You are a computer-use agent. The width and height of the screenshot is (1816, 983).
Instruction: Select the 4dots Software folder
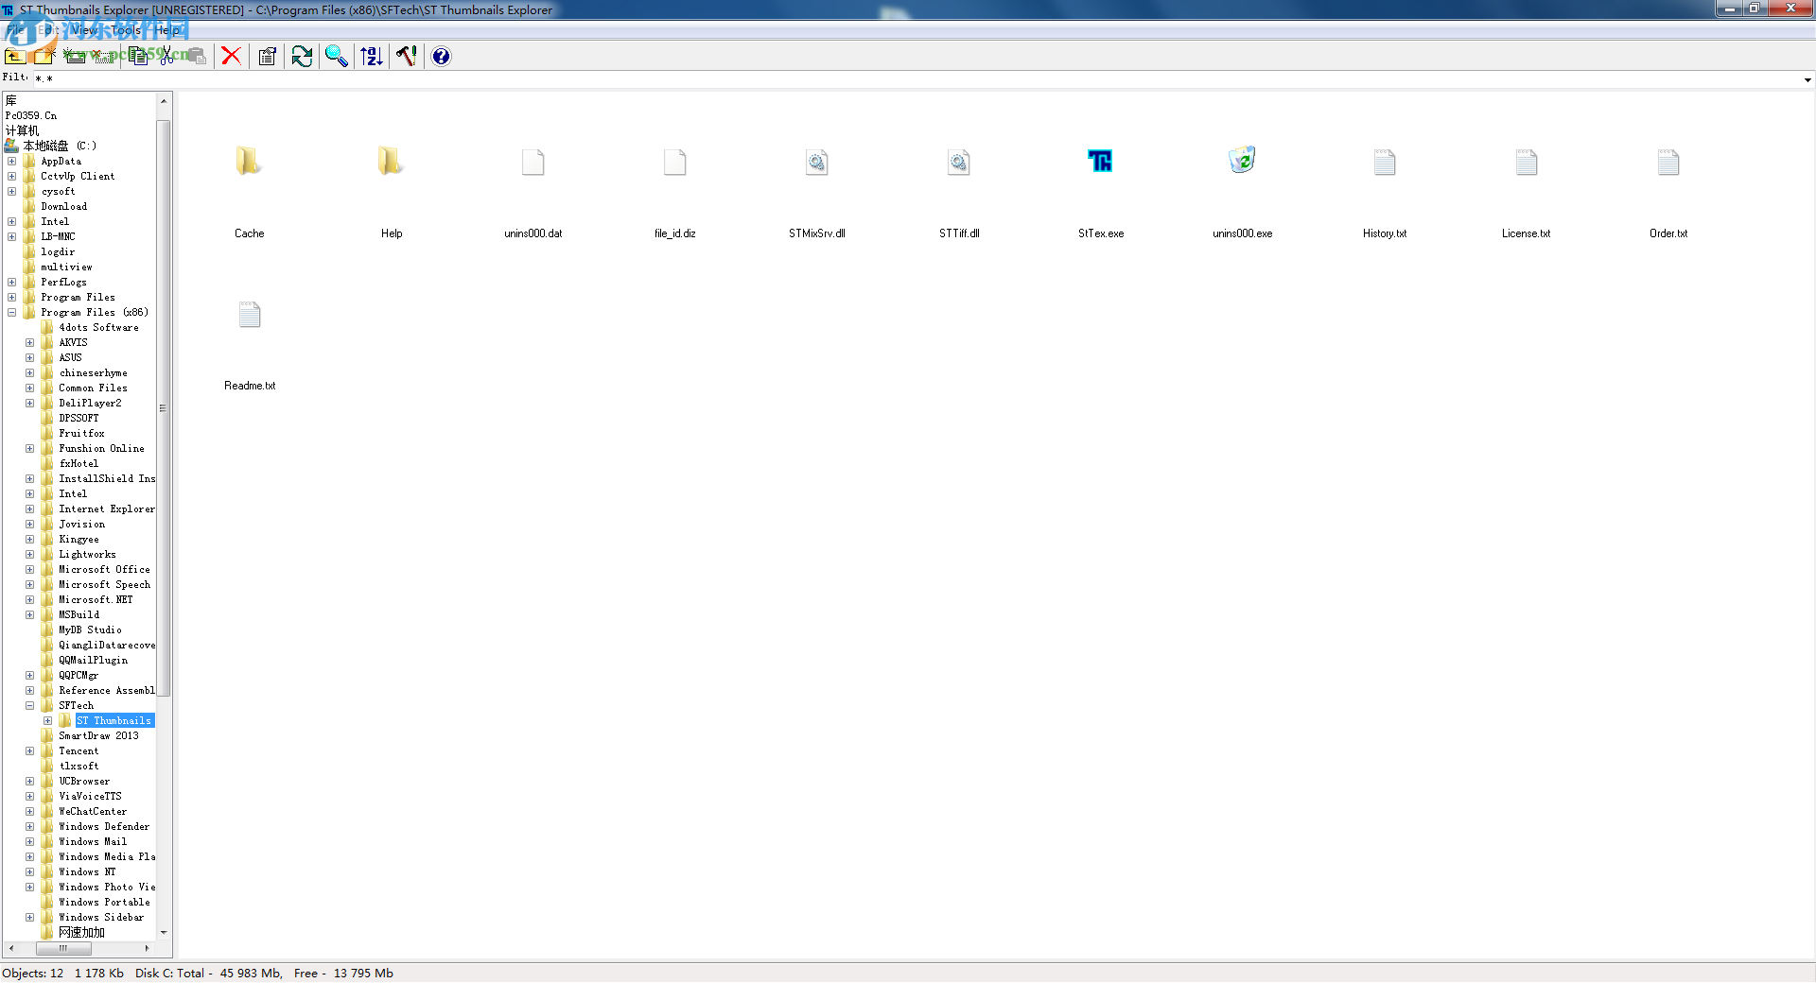click(x=98, y=328)
